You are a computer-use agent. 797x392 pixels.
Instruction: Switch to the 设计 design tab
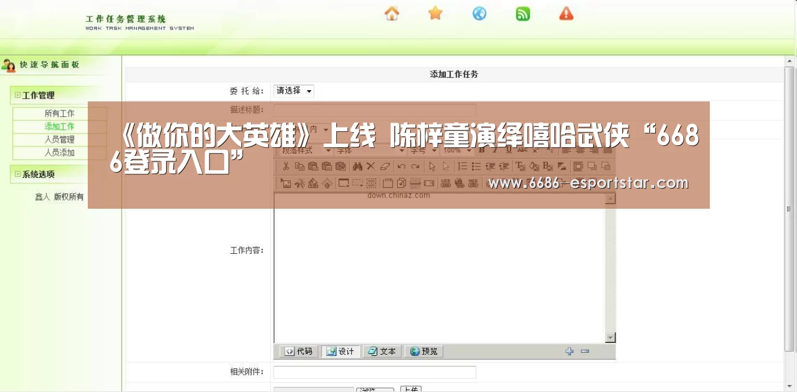[x=340, y=351]
